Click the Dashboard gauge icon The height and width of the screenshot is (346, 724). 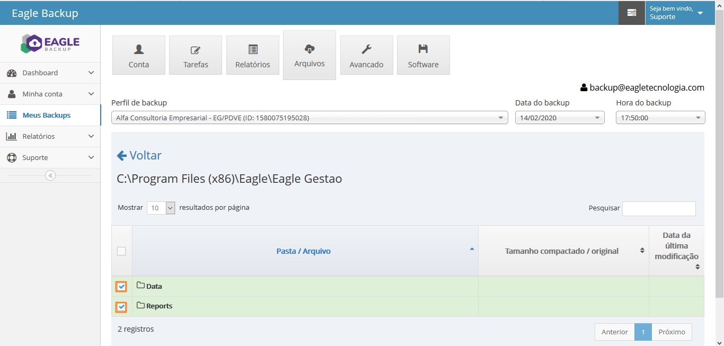12,73
